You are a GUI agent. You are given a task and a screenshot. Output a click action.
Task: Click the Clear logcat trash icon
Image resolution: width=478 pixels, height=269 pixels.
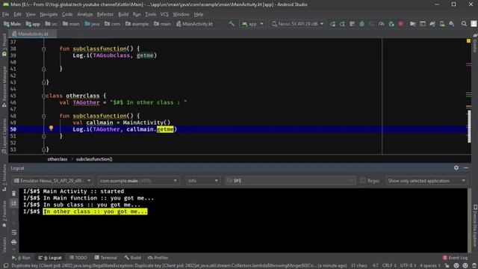point(14,194)
